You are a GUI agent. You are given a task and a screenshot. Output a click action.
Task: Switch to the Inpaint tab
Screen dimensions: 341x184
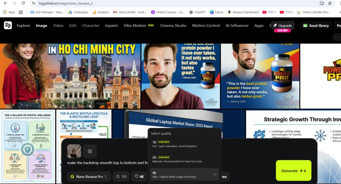pos(111,26)
